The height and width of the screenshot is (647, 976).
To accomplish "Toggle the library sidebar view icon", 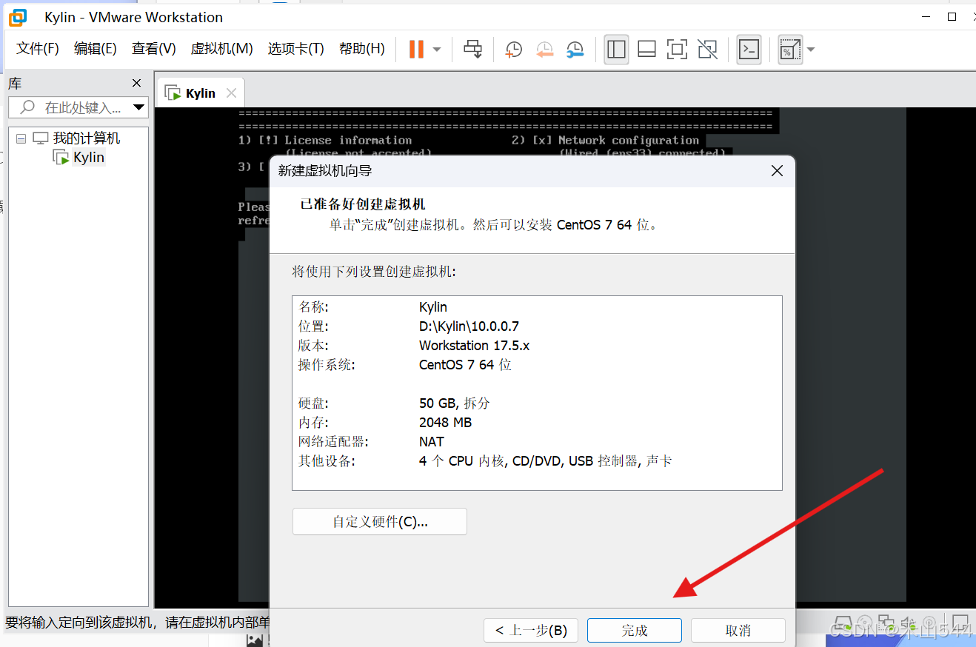I will (x=616, y=50).
